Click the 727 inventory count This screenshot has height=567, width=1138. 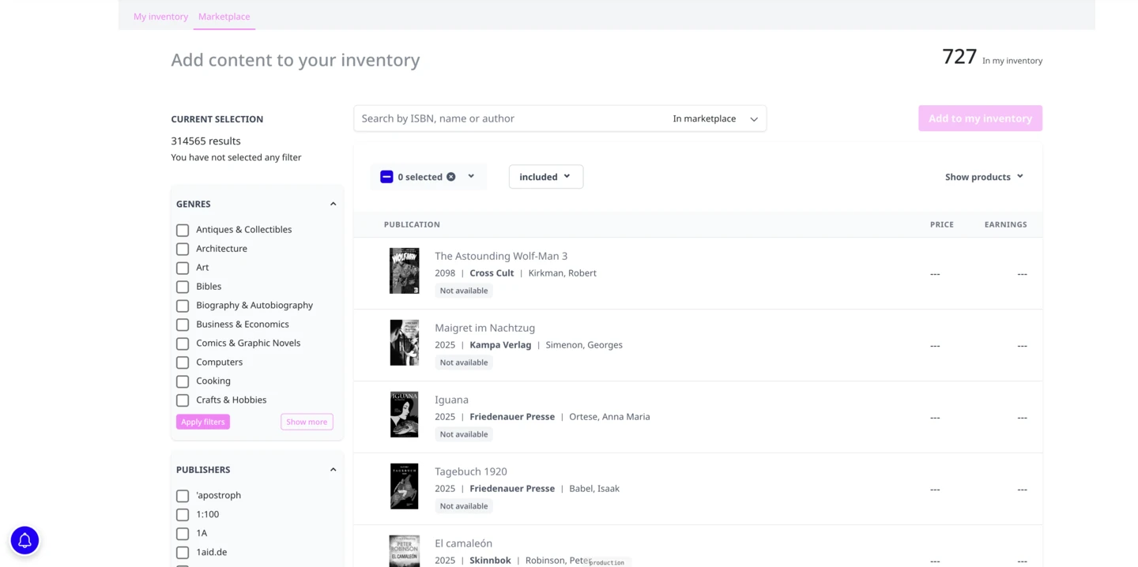tap(959, 57)
